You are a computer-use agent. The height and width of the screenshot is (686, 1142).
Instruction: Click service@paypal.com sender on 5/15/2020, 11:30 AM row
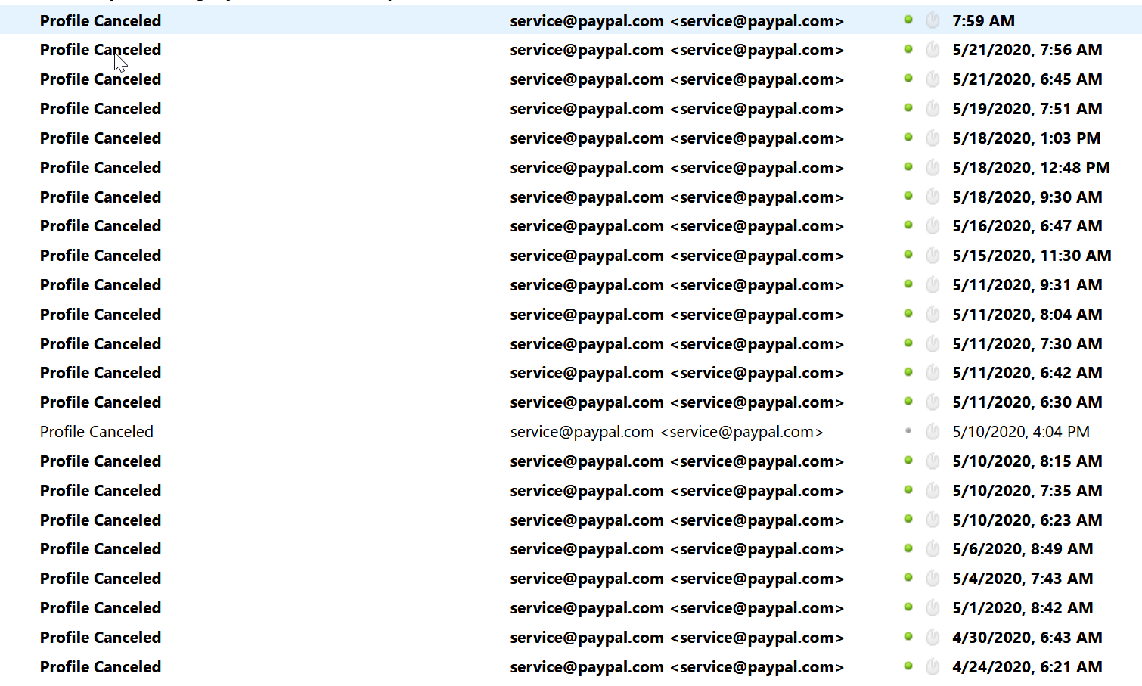(677, 256)
